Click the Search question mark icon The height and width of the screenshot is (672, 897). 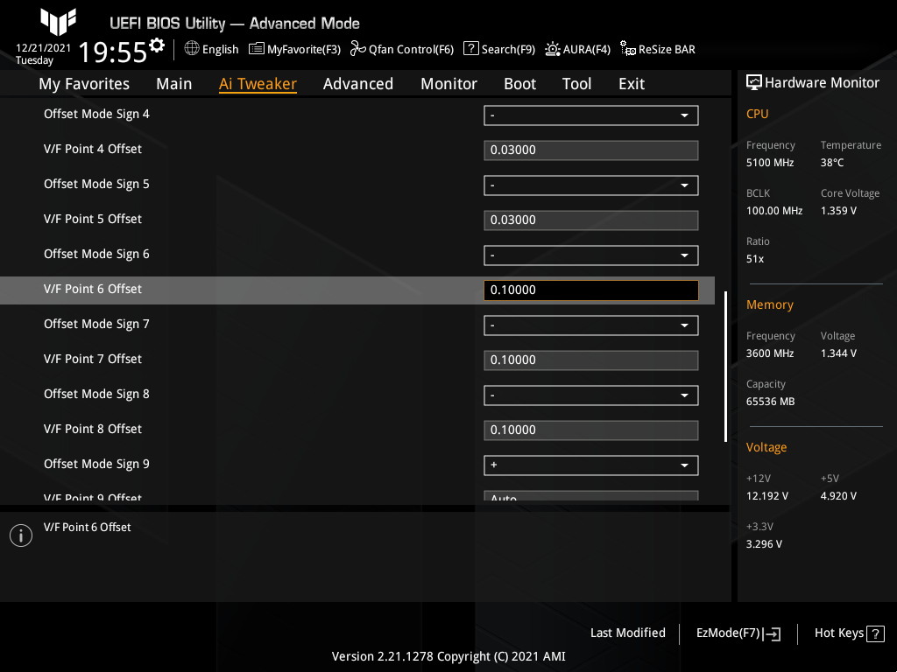(x=470, y=49)
